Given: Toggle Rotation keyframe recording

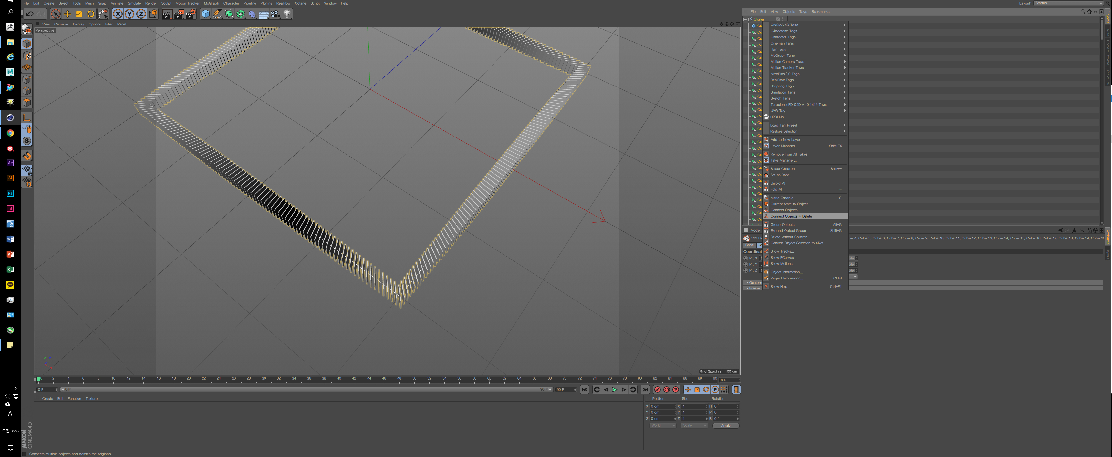Looking at the screenshot, I should tap(706, 390).
